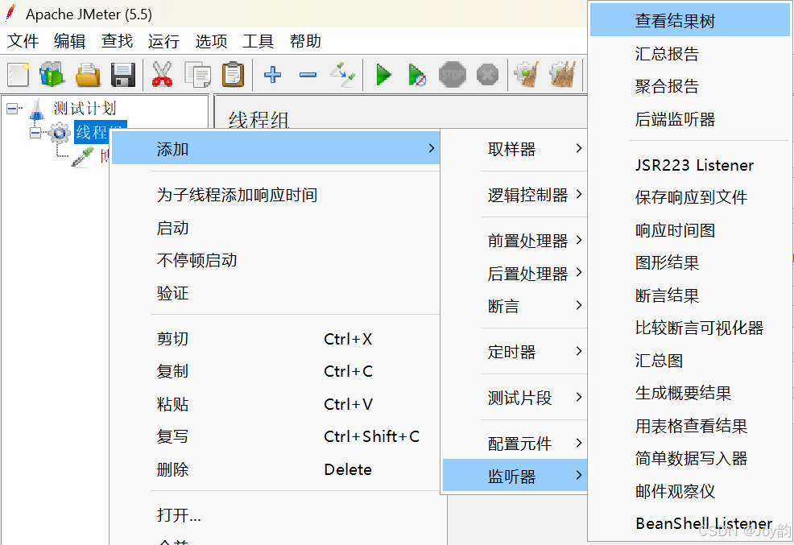Open the 文件 menu
The width and height of the screenshot is (794, 545).
(x=23, y=41)
